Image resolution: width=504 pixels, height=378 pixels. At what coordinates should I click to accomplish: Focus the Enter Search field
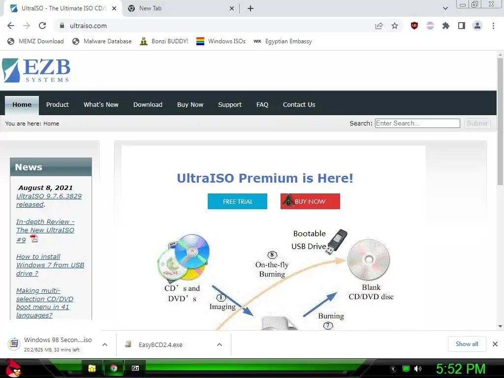(x=417, y=124)
